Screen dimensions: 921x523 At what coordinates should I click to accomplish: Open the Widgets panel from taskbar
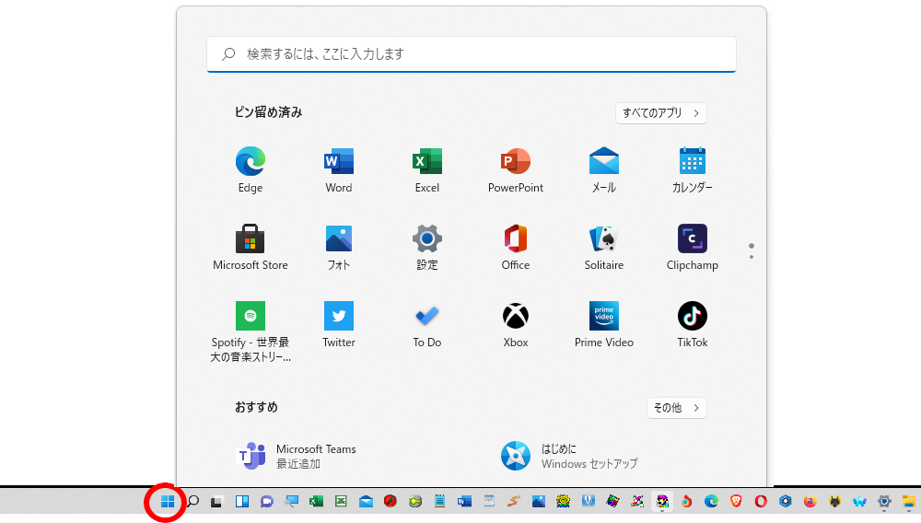242,501
